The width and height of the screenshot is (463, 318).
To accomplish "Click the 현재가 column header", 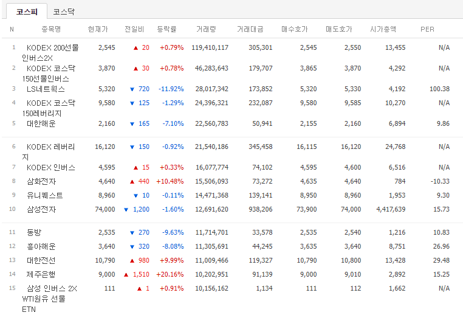I will (98, 29).
